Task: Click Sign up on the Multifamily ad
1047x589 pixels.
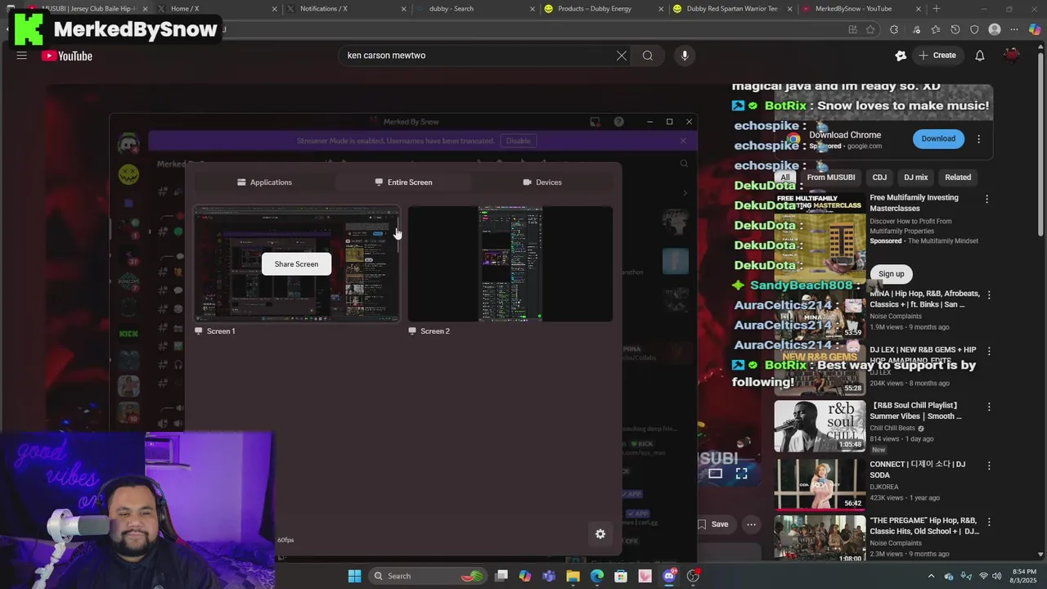Action: [x=891, y=274]
